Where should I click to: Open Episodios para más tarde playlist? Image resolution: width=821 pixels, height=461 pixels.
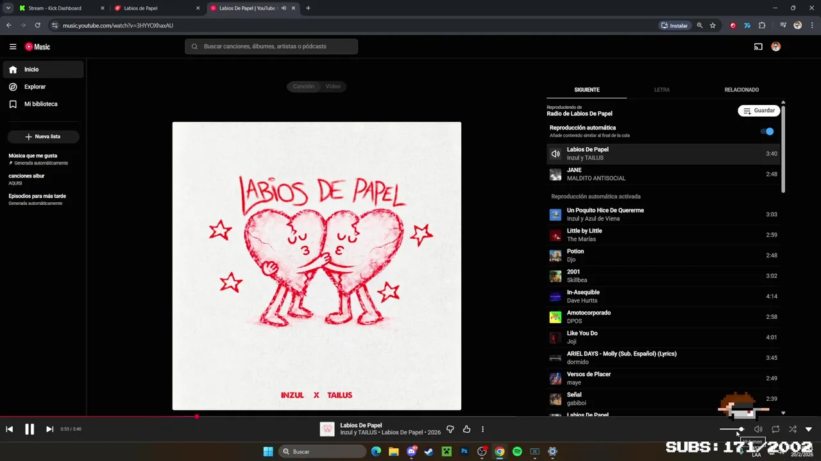click(x=43, y=200)
